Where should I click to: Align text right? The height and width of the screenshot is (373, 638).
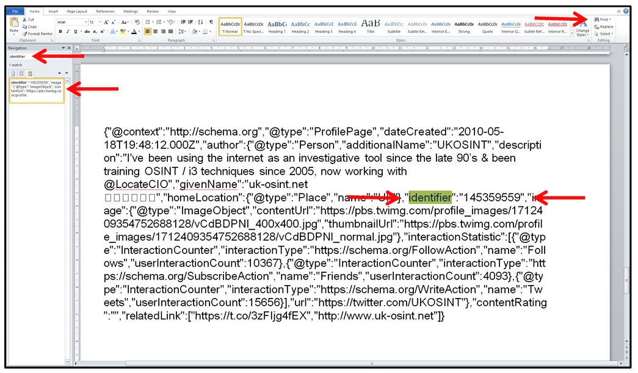pos(163,31)
